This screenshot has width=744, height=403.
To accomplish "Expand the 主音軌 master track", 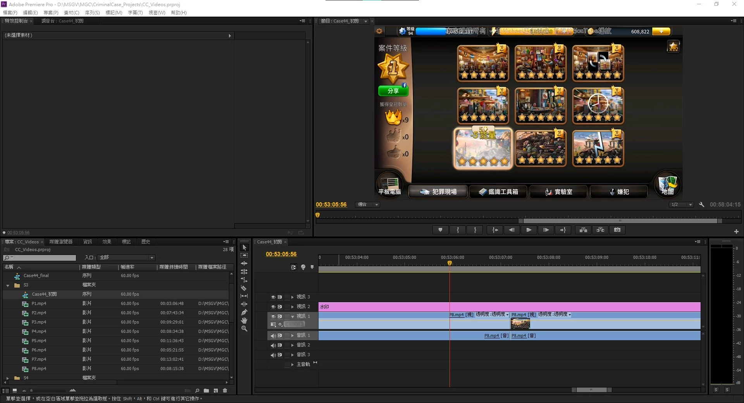I will pos(293,365).
